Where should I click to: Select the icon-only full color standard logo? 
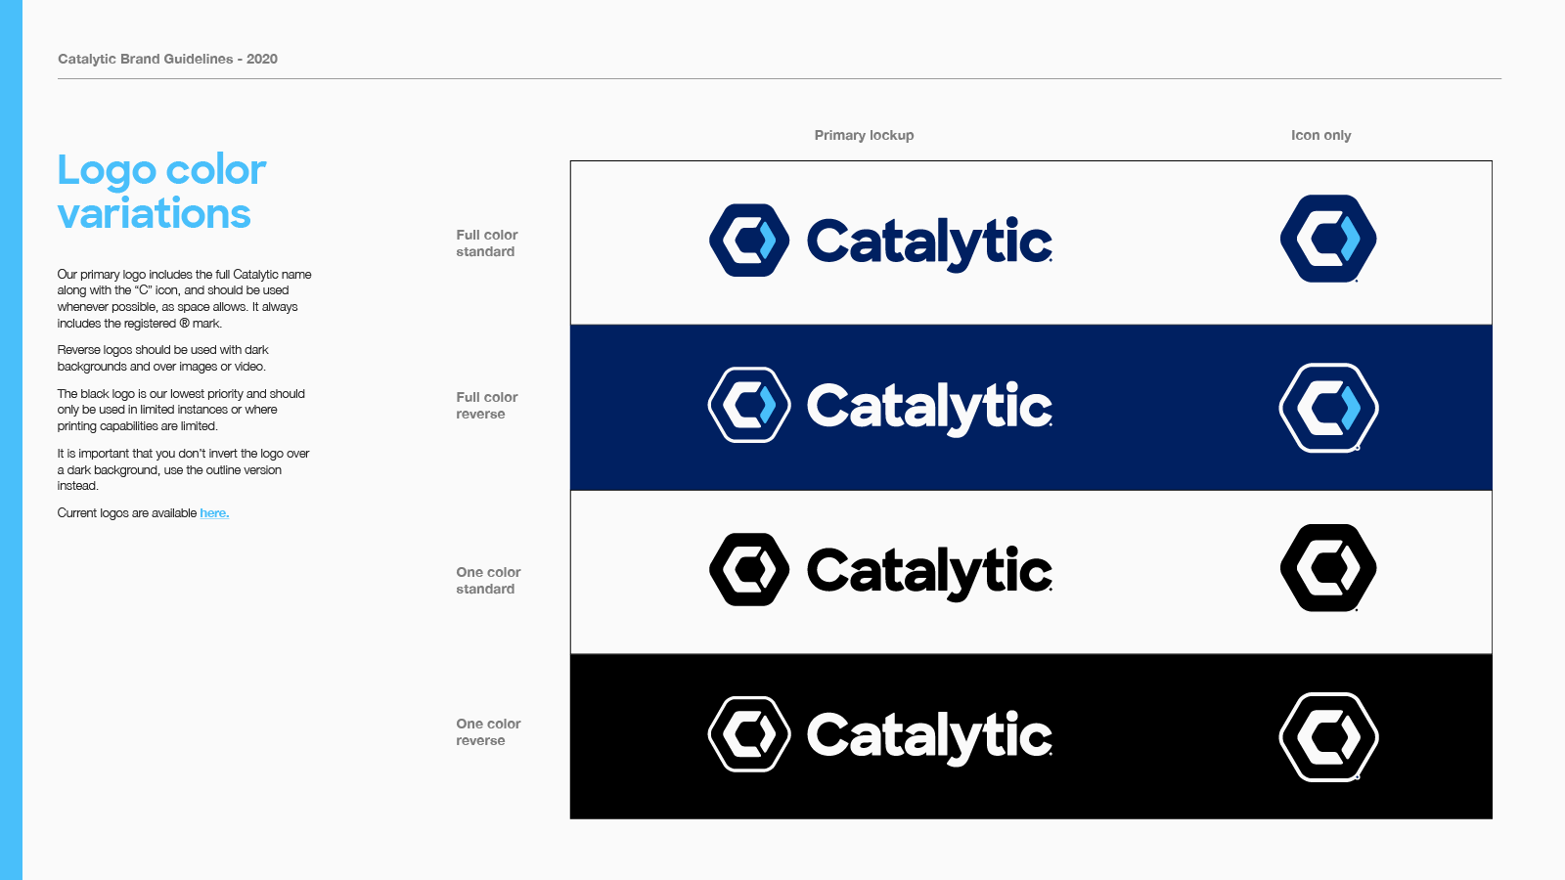pyautogui.click(x=1328, y=239)
